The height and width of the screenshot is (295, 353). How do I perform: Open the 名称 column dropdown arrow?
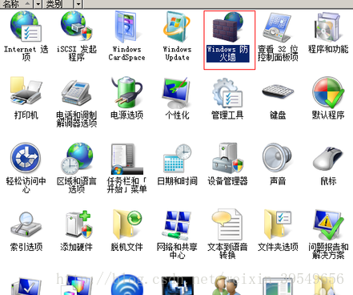[x=38, y=4]
